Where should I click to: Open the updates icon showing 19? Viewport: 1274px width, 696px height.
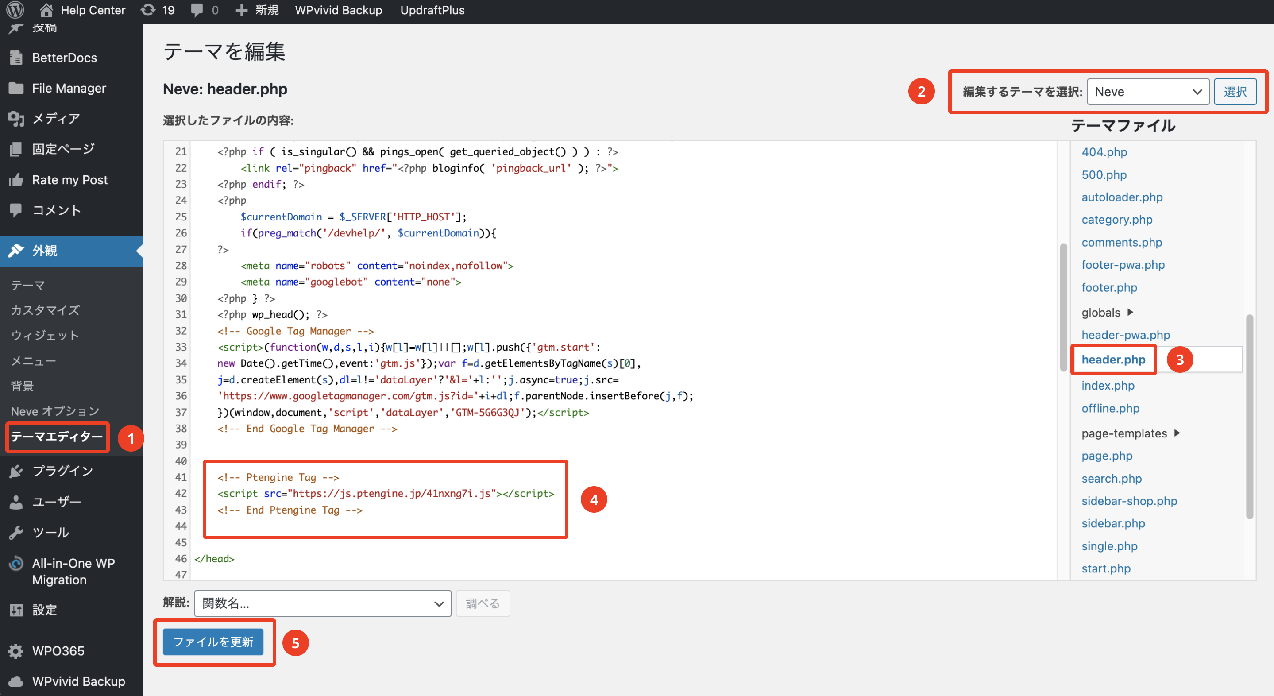coord(148,10)
